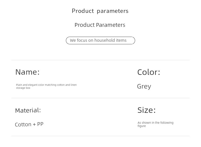Click the word 'Parameters' in the subtitle
This screenshot has height=147, width=201.
[111, 25]
